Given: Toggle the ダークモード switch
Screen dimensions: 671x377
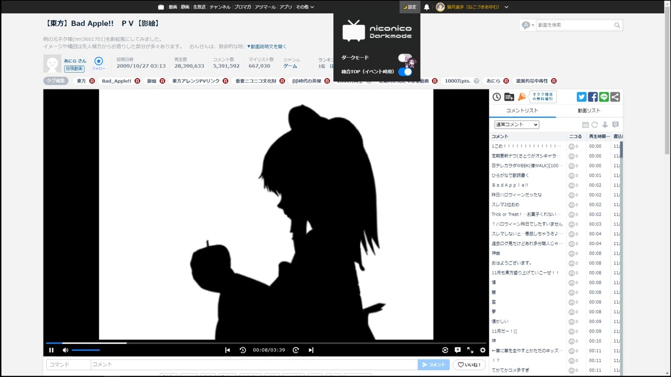Looking at the screenshot, I should coord(405,58).
